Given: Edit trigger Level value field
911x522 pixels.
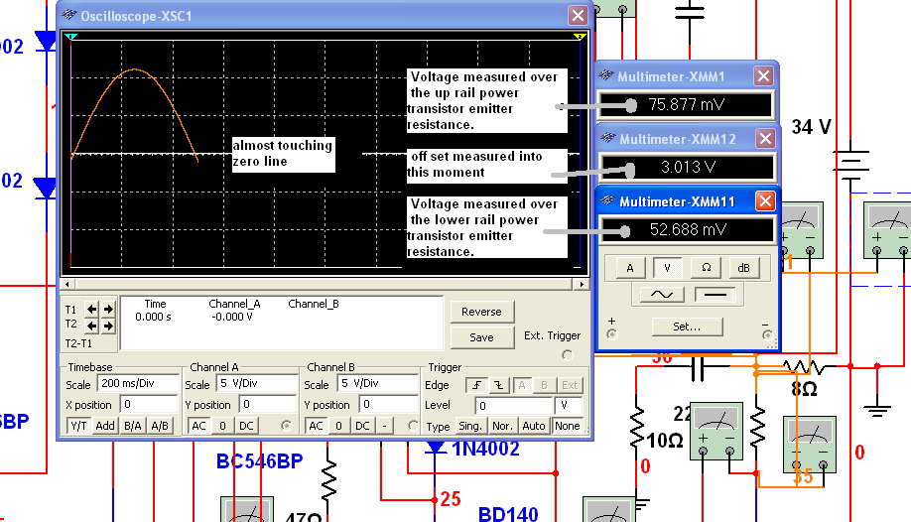Looking at the screenshot, I should point(514,406).
